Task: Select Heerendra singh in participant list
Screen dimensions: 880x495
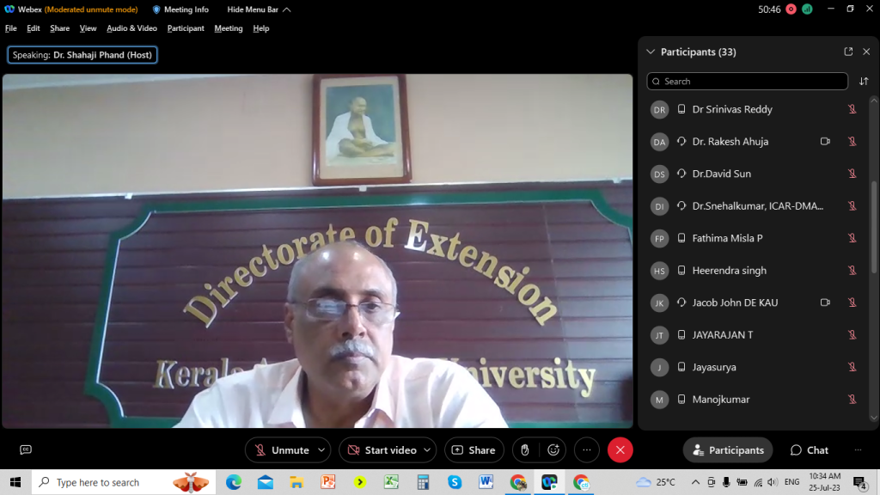Action: [755, 271]
